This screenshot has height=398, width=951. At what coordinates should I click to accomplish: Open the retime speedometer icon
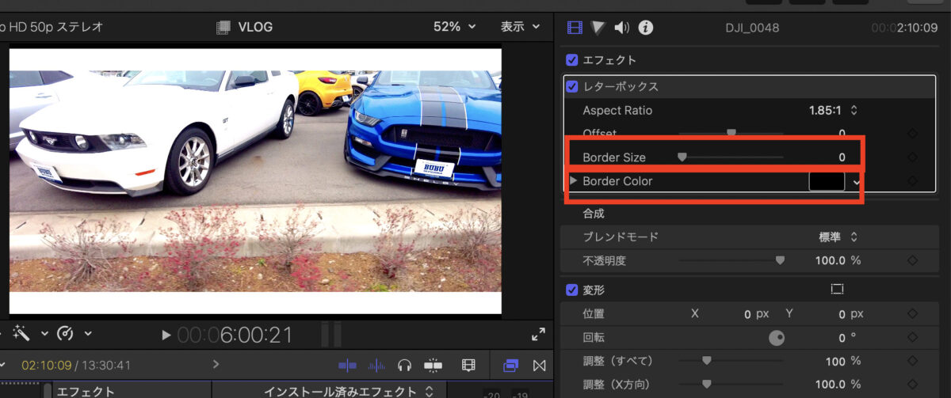(x=67, y=334)
